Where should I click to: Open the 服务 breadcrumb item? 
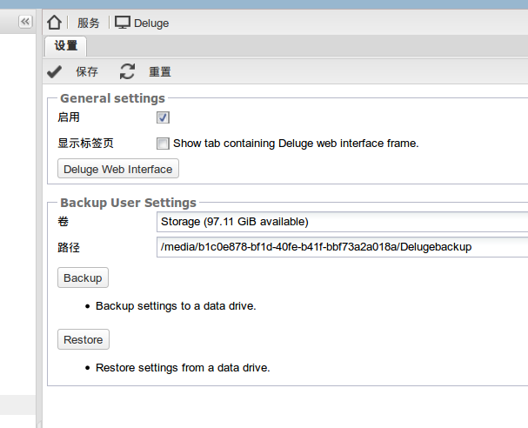coord(88,23)
